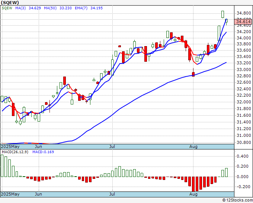This screenshot has height=203, width=253.
Task: Click the Aug label on MACD axis
Action: tap(193, 194)
